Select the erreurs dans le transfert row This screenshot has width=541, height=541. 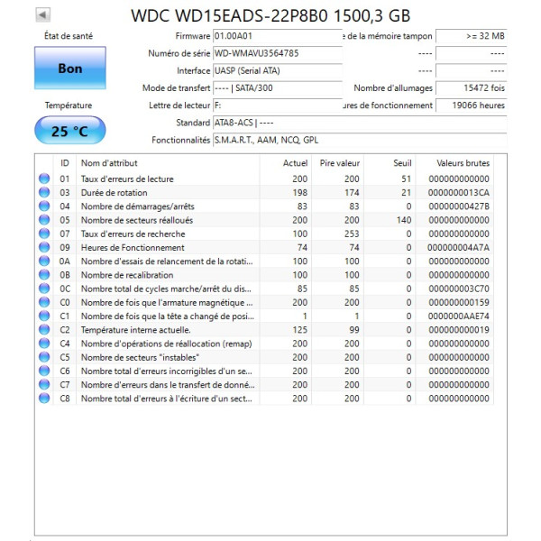click(x=264, y=384)
